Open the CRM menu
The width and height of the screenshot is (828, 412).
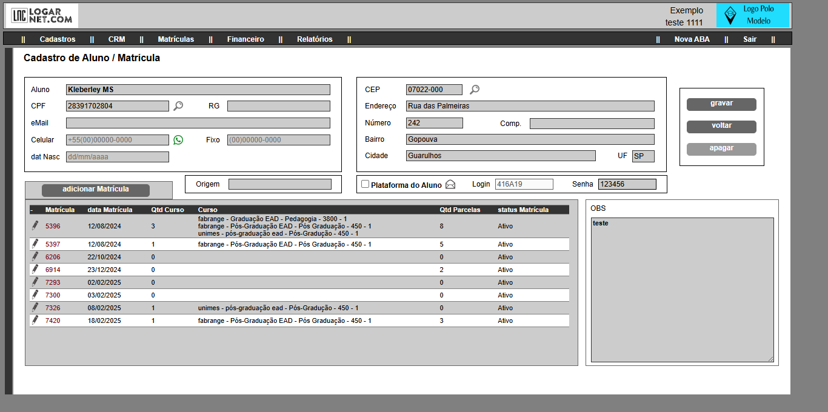116,39
